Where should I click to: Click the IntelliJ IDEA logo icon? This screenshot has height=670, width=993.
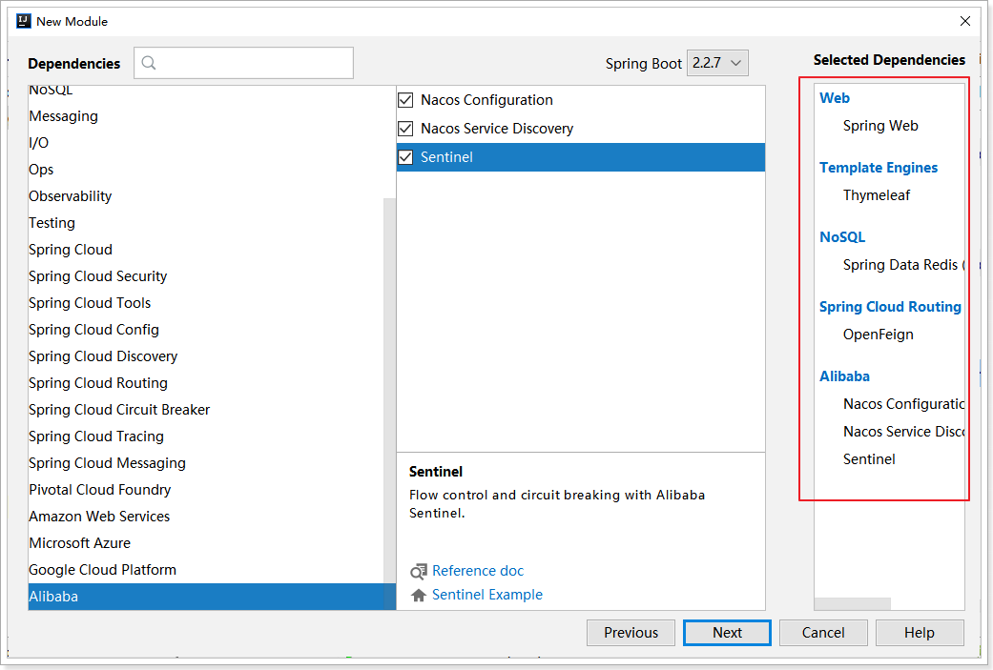click(24, 21)
